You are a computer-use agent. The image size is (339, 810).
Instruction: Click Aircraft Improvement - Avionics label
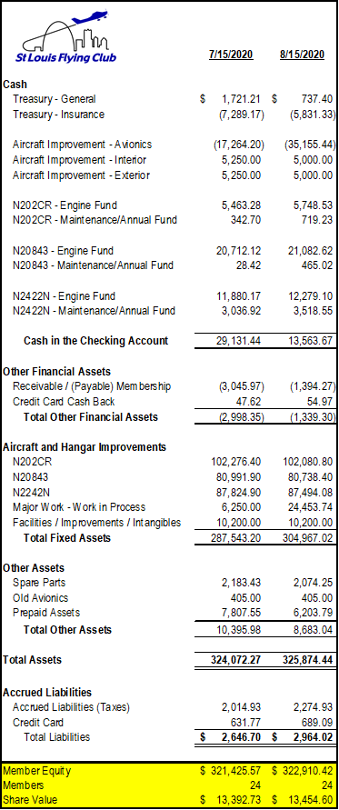[82, 145]
